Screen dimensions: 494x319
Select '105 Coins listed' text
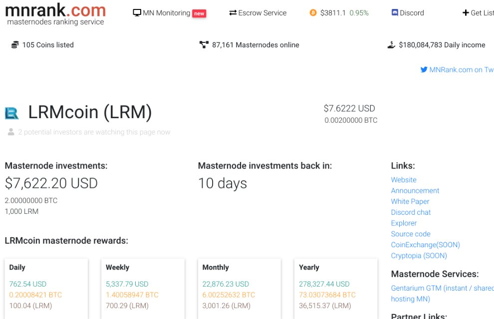click(x=48, y=45)
